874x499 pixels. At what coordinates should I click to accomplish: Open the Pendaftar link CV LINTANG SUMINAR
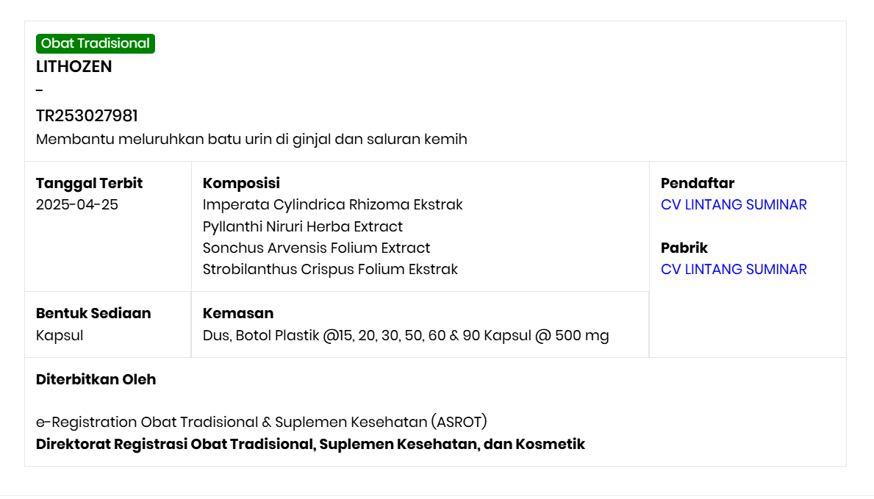734,204
